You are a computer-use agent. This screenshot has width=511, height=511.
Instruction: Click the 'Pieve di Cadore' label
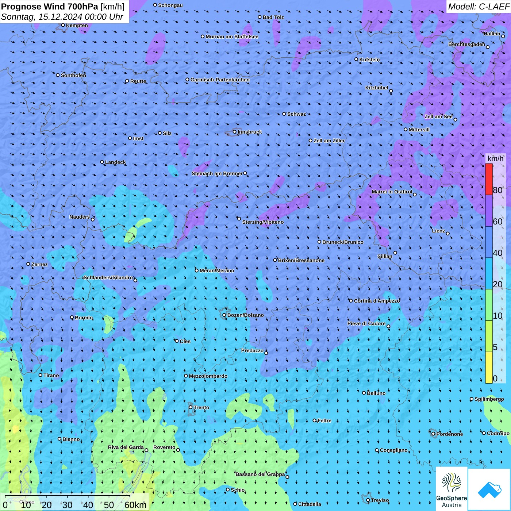pos(366,323)
